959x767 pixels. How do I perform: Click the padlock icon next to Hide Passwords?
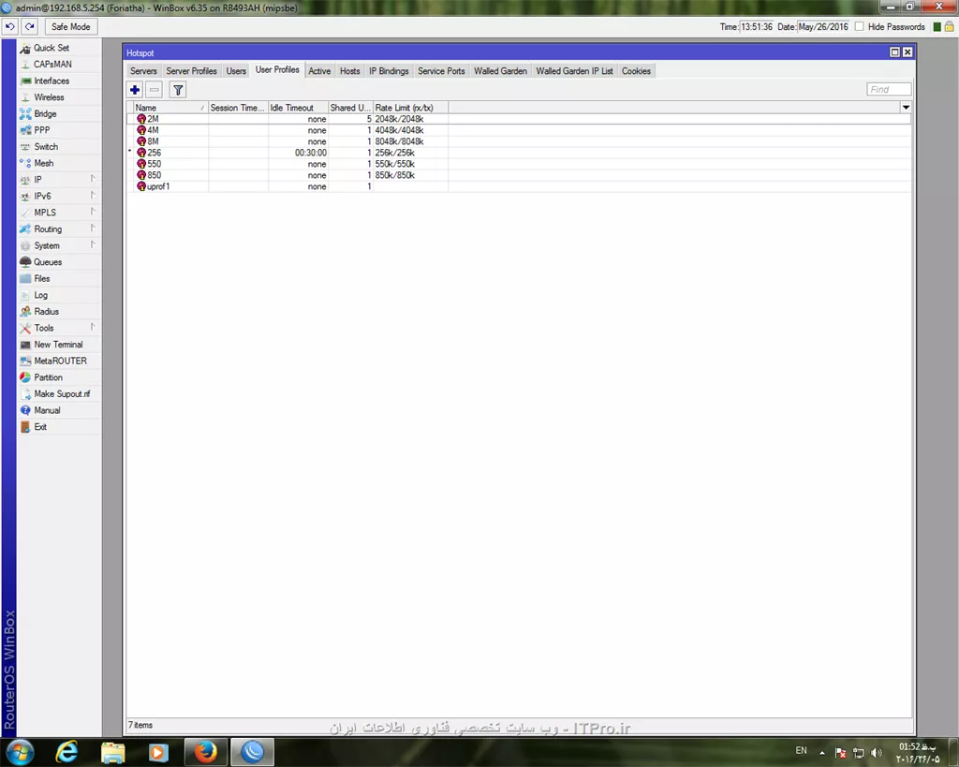[x=950, y=27]
